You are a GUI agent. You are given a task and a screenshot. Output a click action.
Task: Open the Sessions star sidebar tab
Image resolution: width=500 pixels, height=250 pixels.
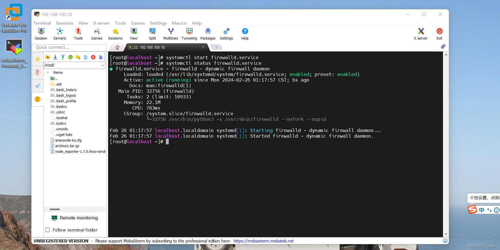tap(38, 59)
